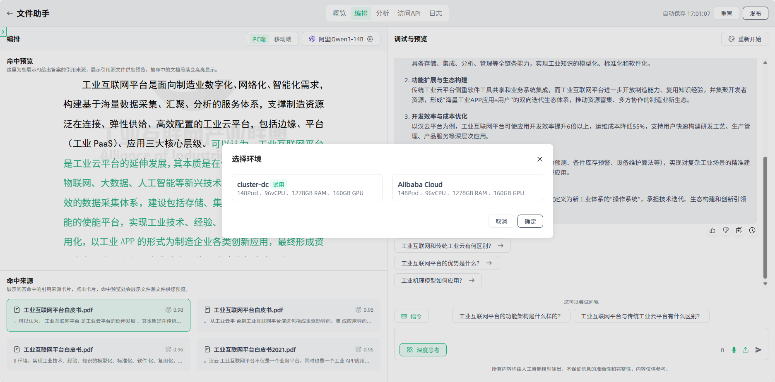Click the microphone voice input icon
This screenshot has height=382, width=775.
[734, 350]
